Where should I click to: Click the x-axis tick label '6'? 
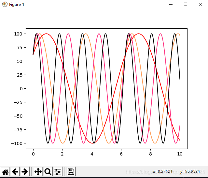(x=121, y=154)
